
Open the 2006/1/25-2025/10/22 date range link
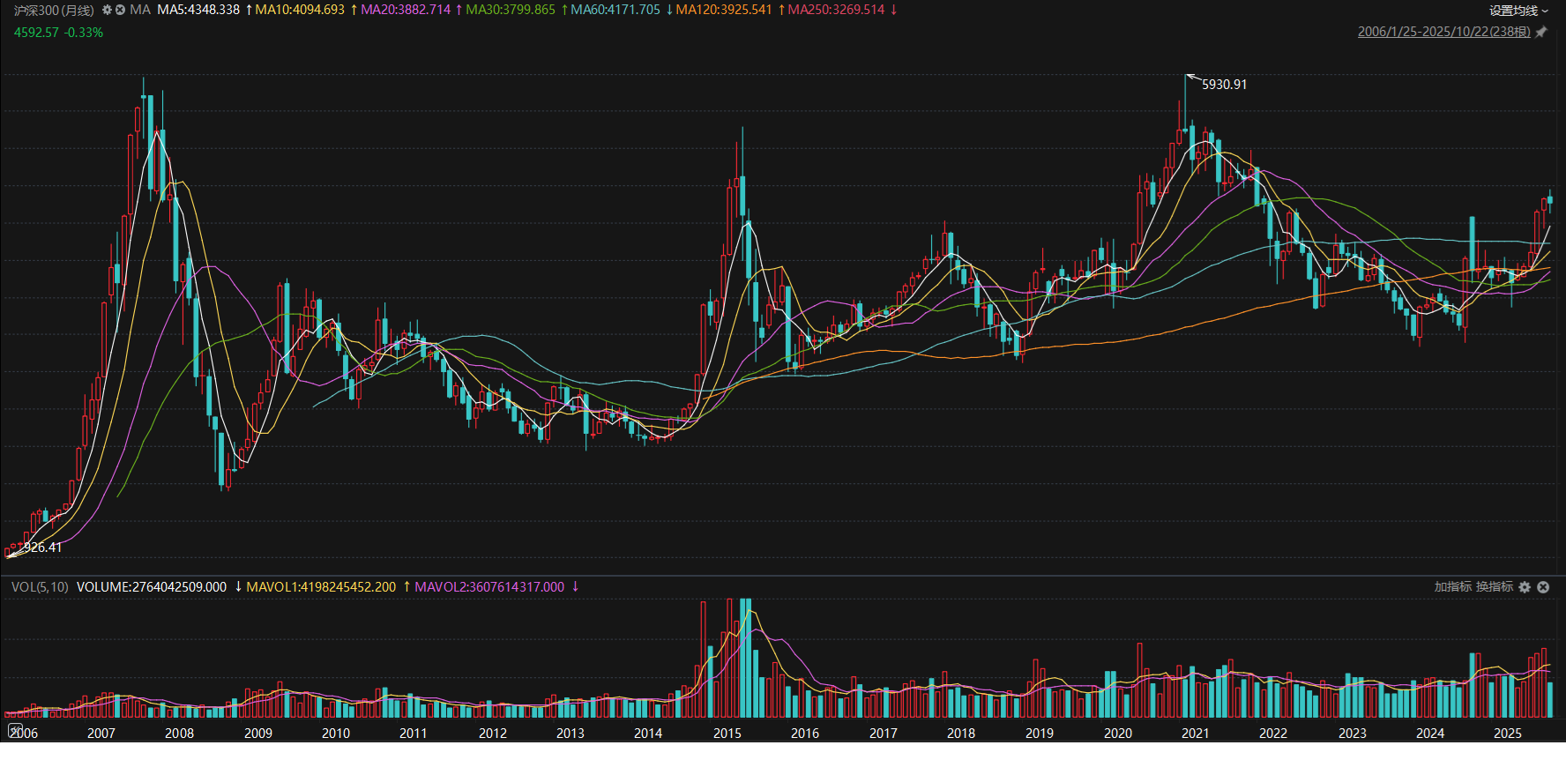click(1443, 32)
